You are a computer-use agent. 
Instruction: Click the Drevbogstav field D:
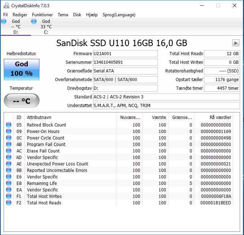(x=125, y=88)
